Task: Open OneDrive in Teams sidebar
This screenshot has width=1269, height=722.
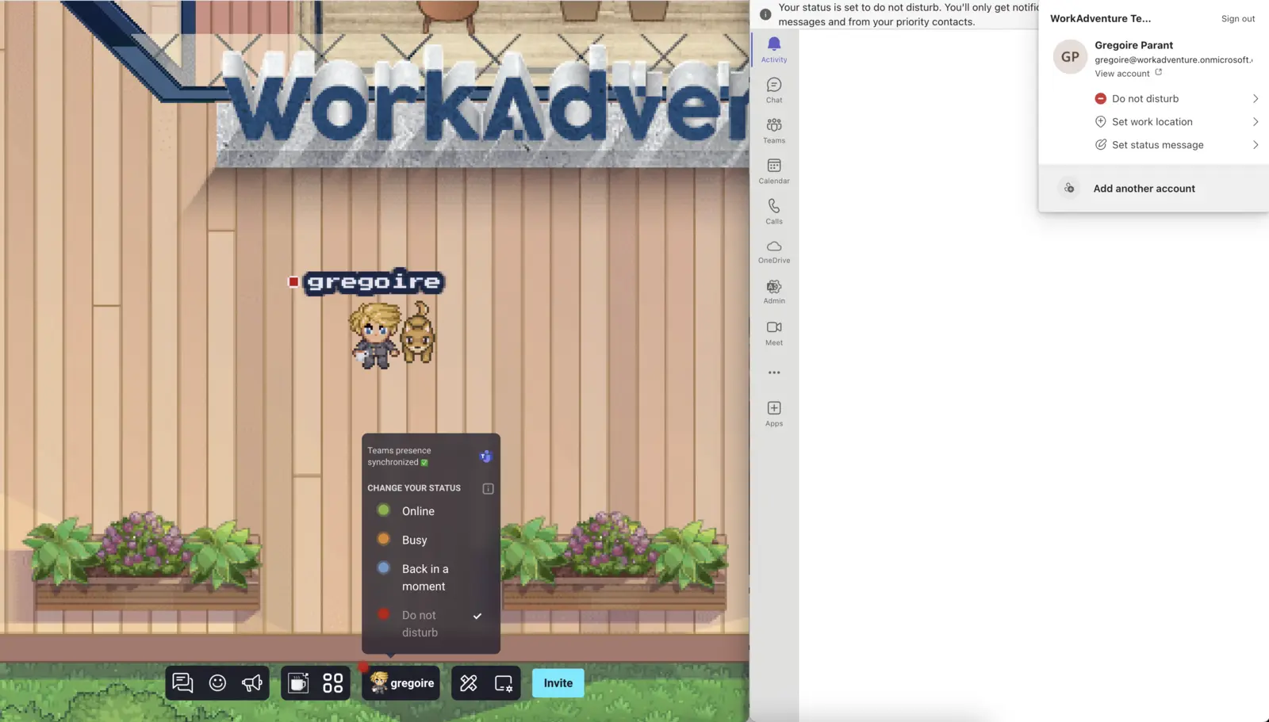Action: pos(774,251)
